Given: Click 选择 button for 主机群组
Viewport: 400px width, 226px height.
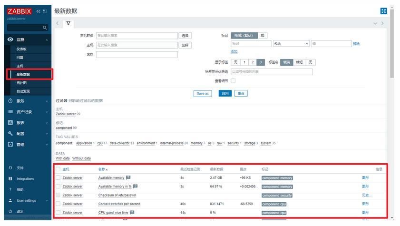Looking at the screenshot, I should [185, 36].
